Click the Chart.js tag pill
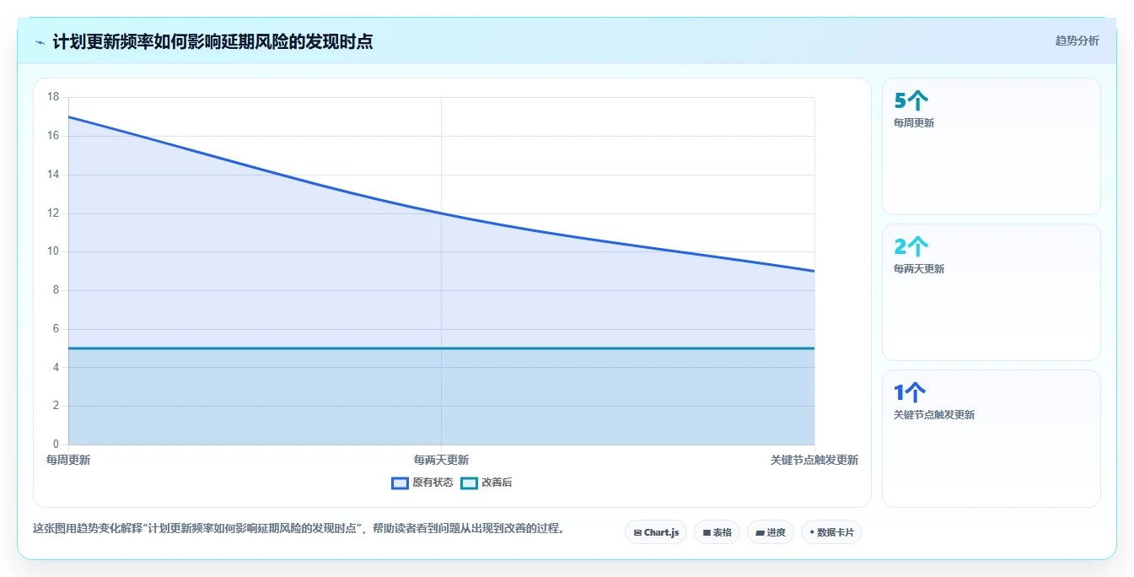The image size is (1134, 577). (x=656, y=532)
